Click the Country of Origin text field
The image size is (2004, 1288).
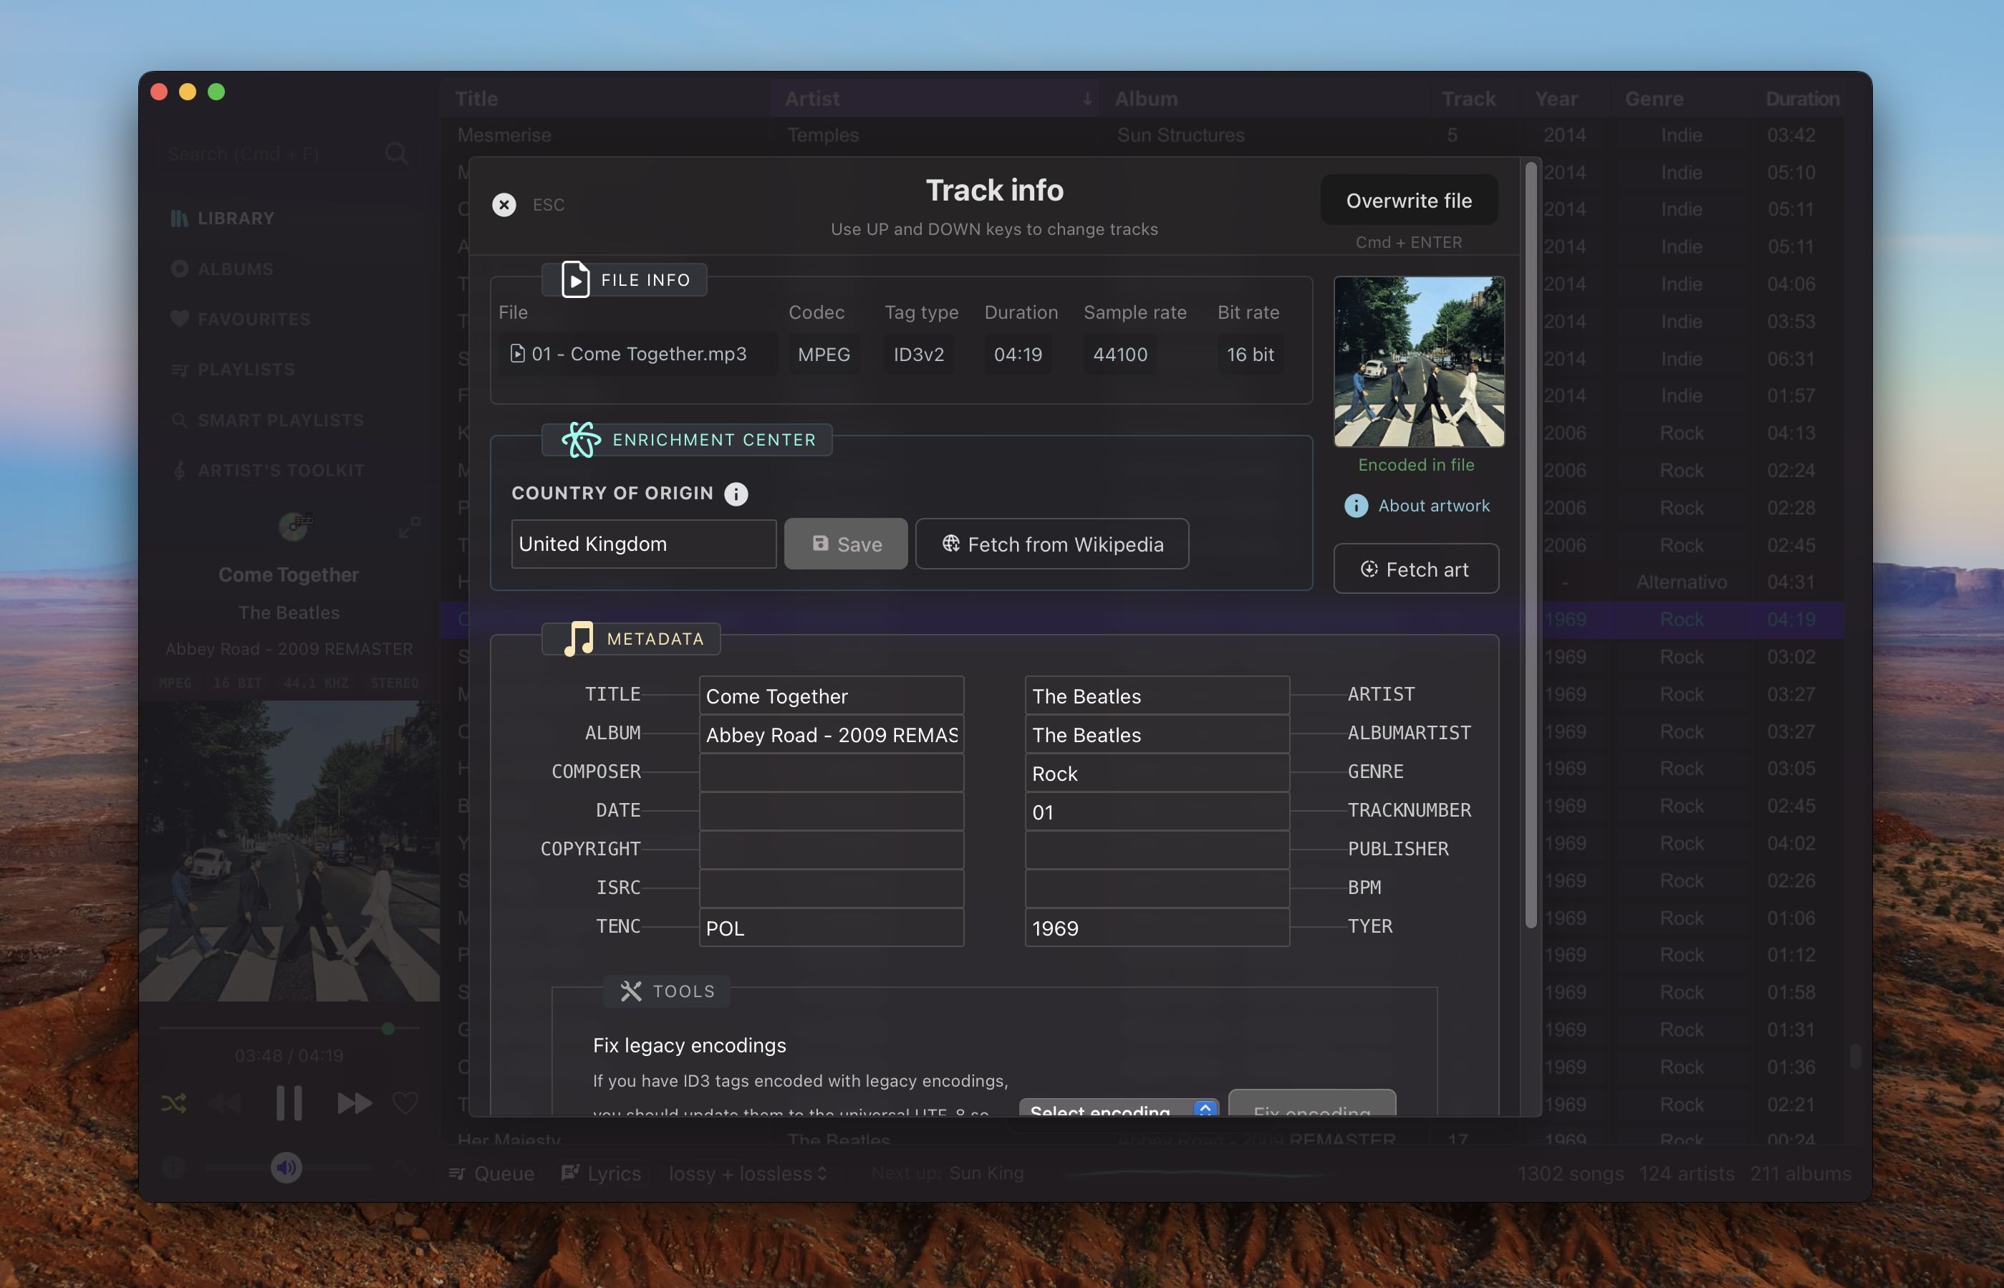tap(643, 544)
